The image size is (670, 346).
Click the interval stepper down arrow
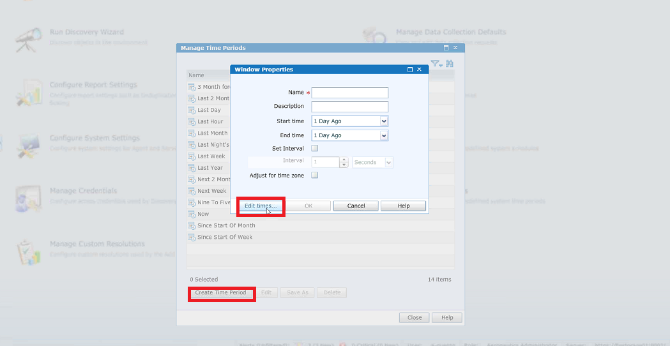pos(344,165)
